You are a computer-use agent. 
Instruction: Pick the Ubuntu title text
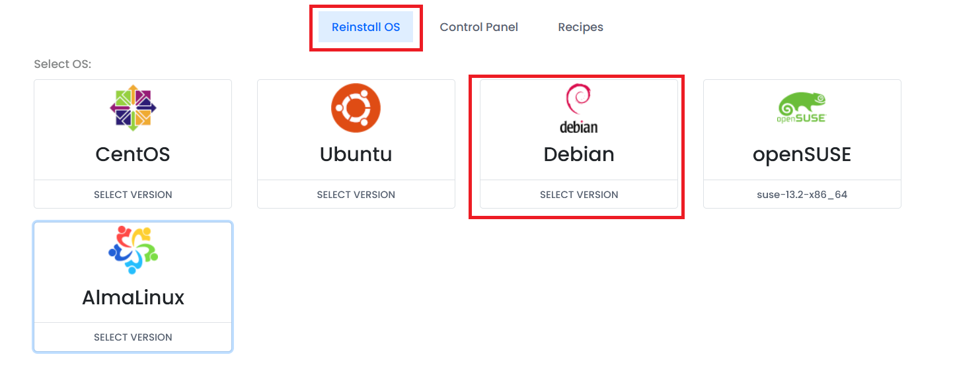pyautogui.click(x=356, y=154)
